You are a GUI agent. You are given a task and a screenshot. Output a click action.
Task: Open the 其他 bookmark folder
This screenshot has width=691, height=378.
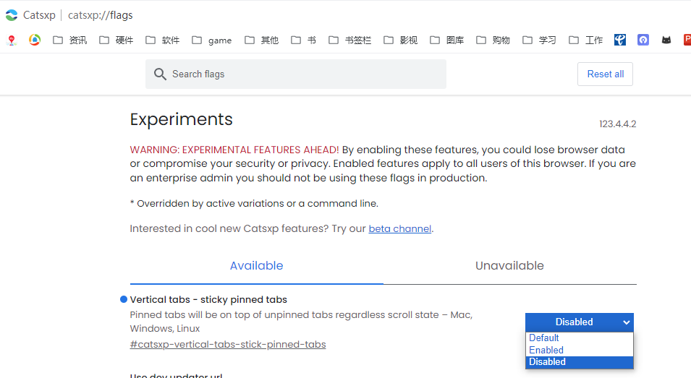(x=261, y=40)
